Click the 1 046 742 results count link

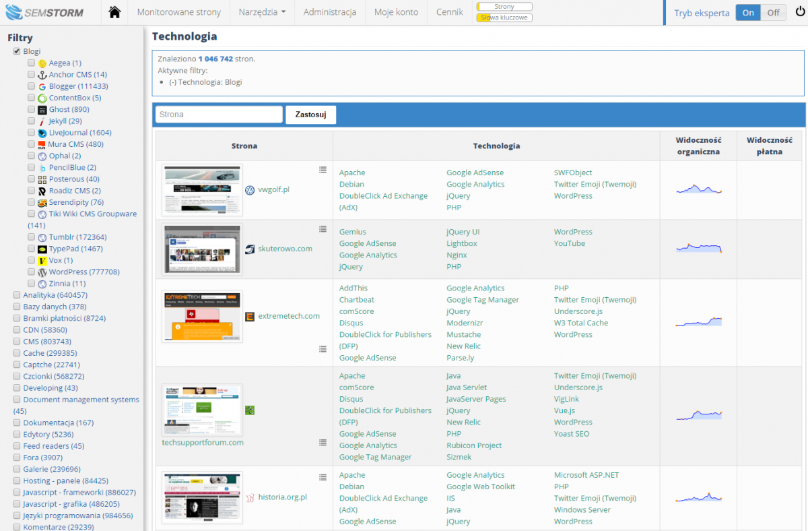click(215, 59)
